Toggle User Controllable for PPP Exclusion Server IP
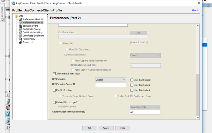Screen dimensions: 212x133 132,85
